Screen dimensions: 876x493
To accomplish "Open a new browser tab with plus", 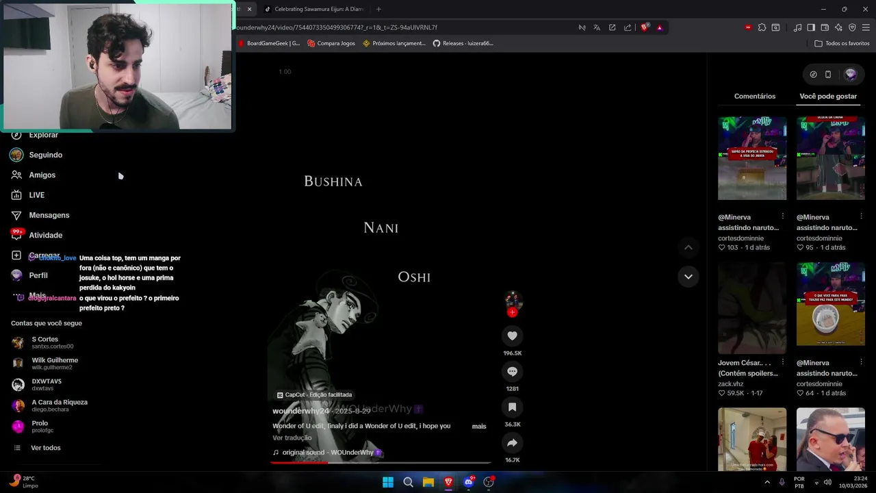I will (x=378, y=9).
